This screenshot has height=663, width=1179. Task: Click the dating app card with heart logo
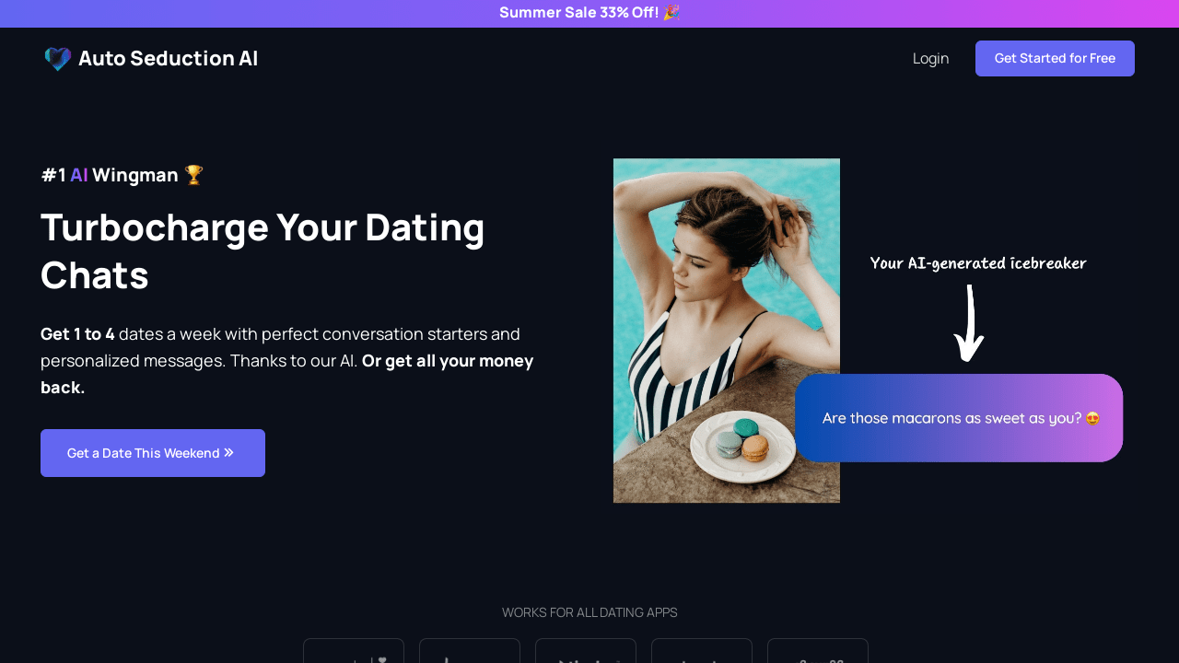[x=354, y=651]
